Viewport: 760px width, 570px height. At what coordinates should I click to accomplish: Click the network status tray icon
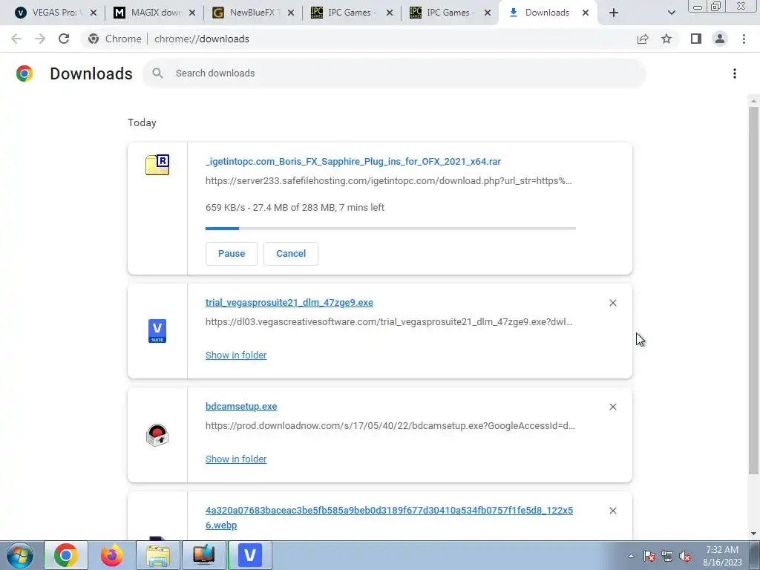click(667, 556)
